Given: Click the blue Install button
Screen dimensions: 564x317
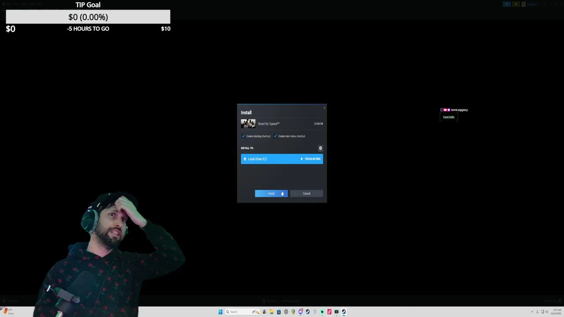Looking at the screenshot, I should [271, 193].
